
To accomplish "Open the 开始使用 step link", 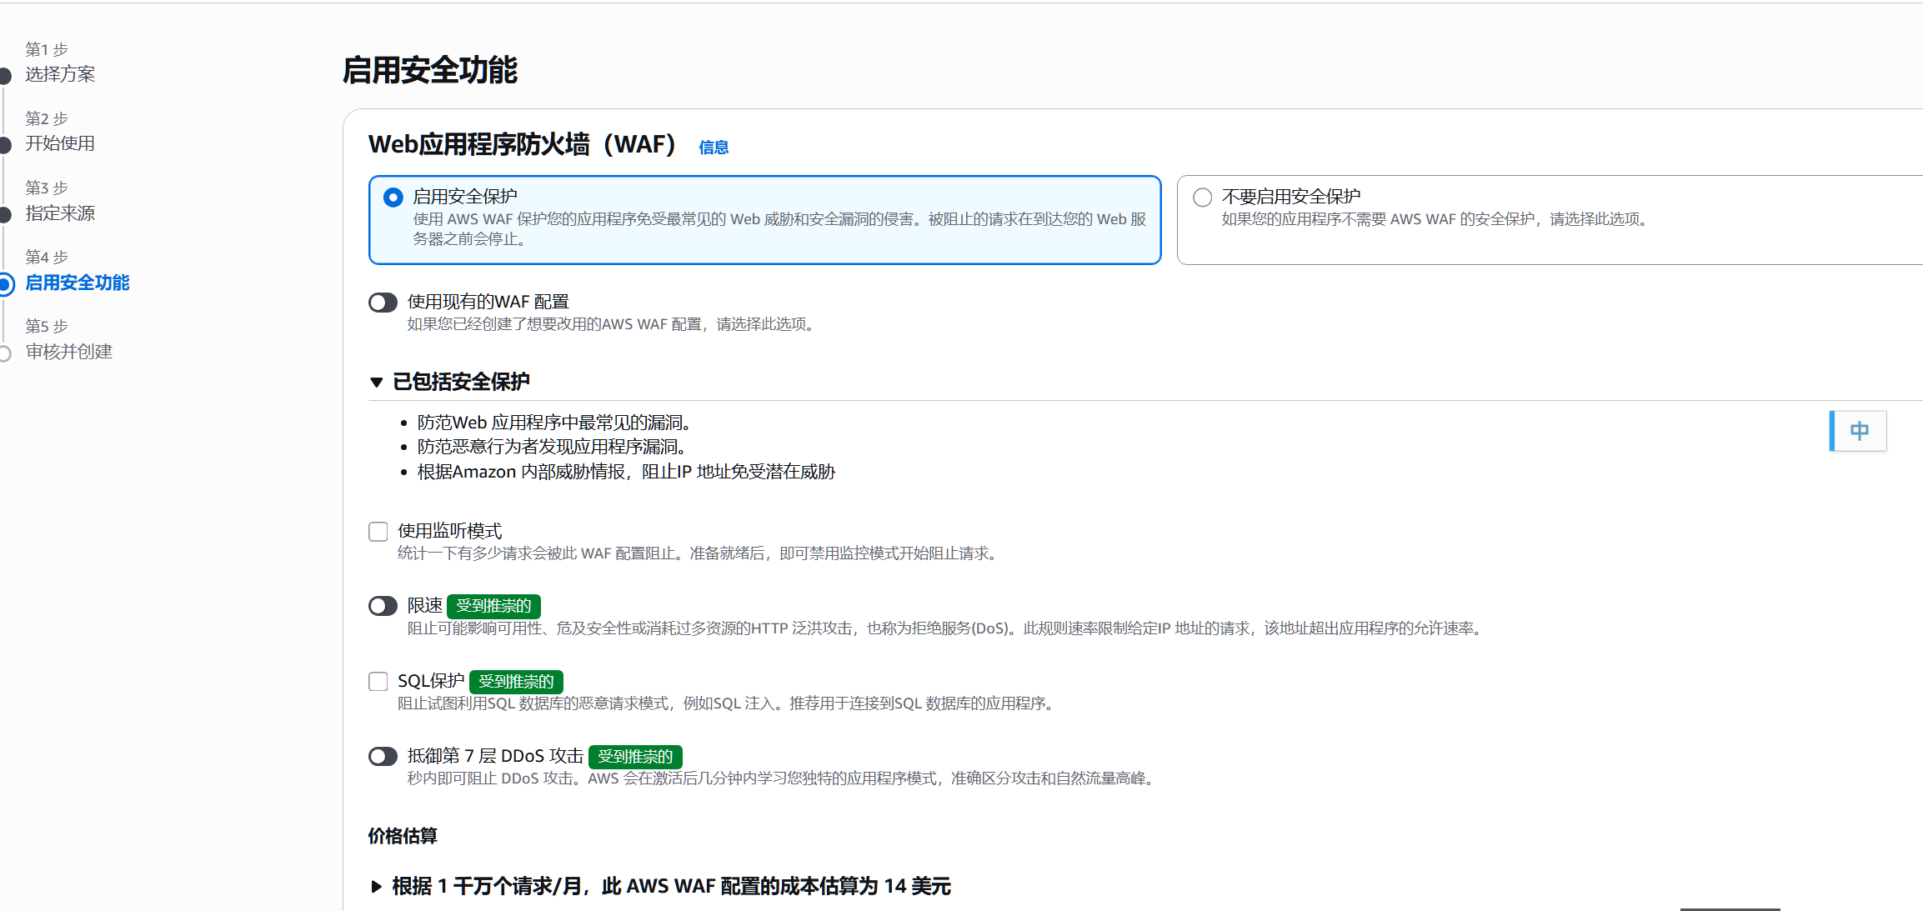I will (60, 143).
